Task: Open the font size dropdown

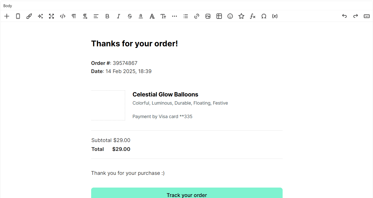Action: pyautogui.click(x=163, y=16)
